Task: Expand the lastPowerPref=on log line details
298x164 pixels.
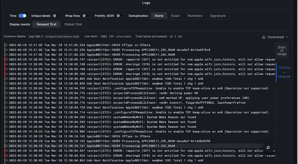Action: pyautogui.click(x=6, y=102)
